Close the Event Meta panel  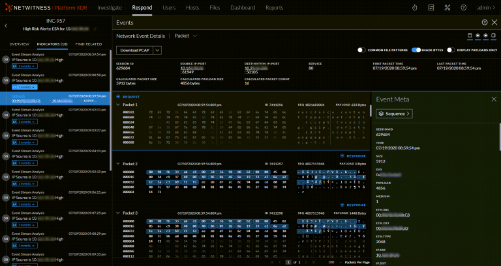[493, 99]
